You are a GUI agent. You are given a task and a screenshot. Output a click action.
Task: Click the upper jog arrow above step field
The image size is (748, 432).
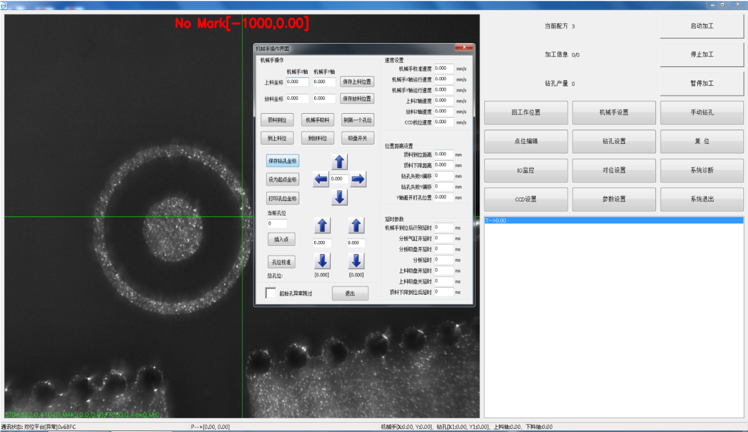(x=340, y=161)
